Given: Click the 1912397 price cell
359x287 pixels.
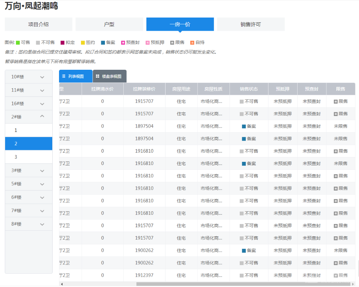Looking at the screenshot, I should (144, 275).
